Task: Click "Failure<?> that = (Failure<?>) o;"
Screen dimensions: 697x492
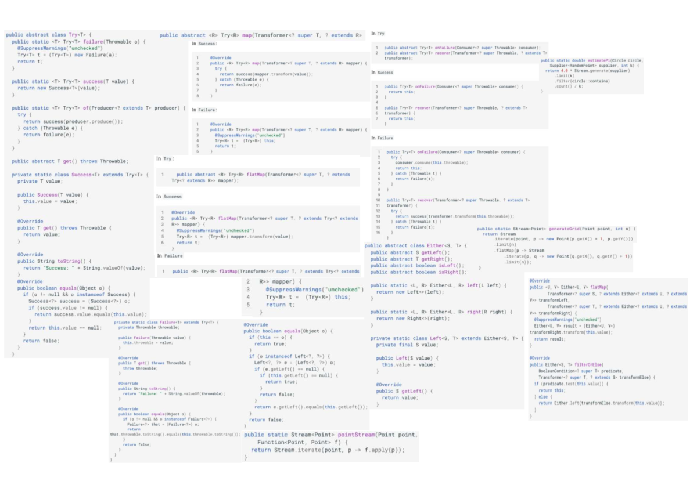Action: 163,424
